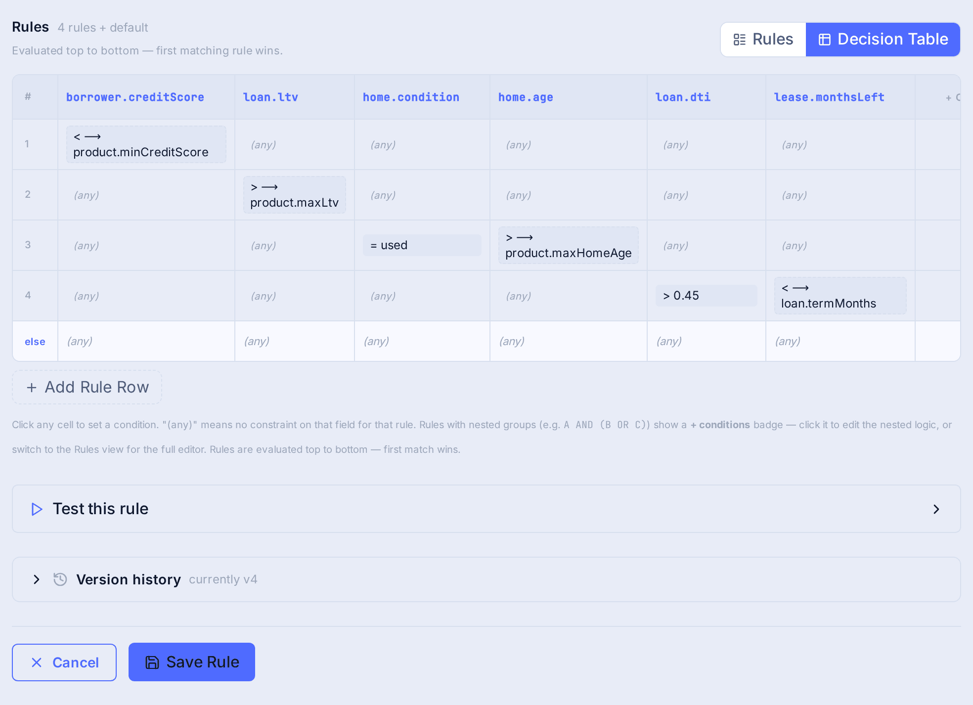This screenshot has width=973, height=705.
Task: Click the loan.dti column header
Action: click(x=683, y=97)
